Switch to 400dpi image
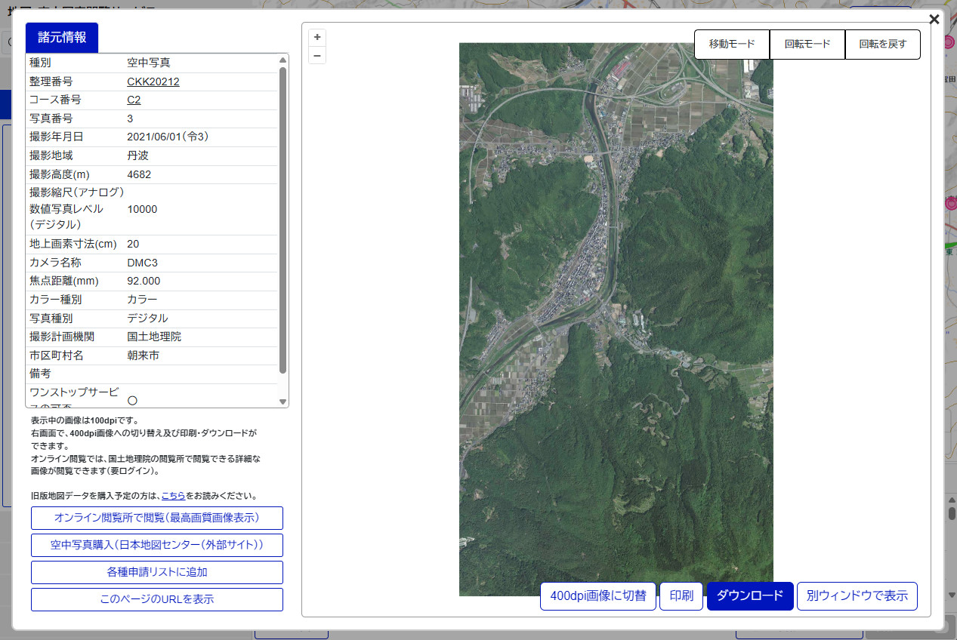The height and width of the screenshot is (640, 957). click(x=598, y=595)
